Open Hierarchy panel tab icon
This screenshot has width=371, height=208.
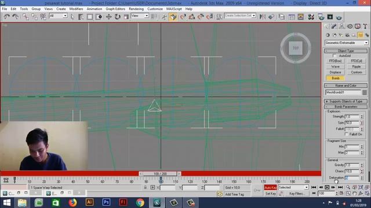(x=341, y=26)
